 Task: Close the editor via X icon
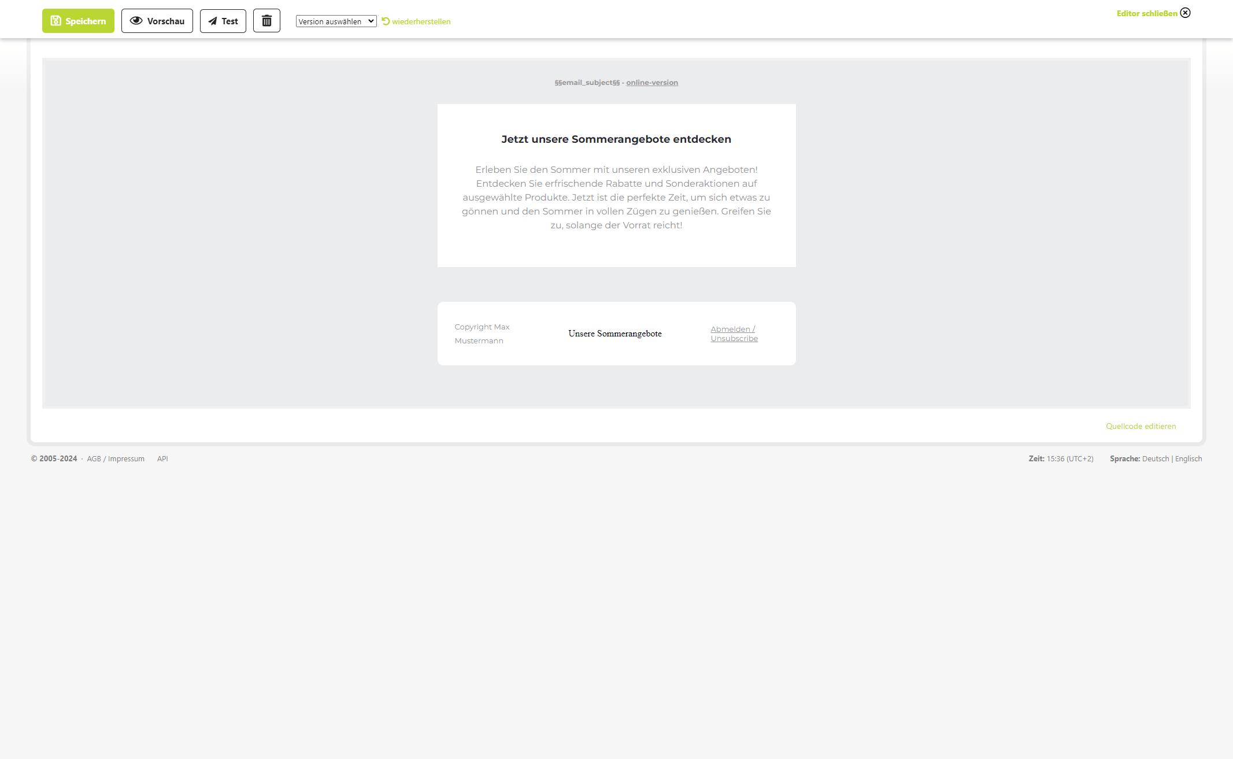[x=1186, y=13]
